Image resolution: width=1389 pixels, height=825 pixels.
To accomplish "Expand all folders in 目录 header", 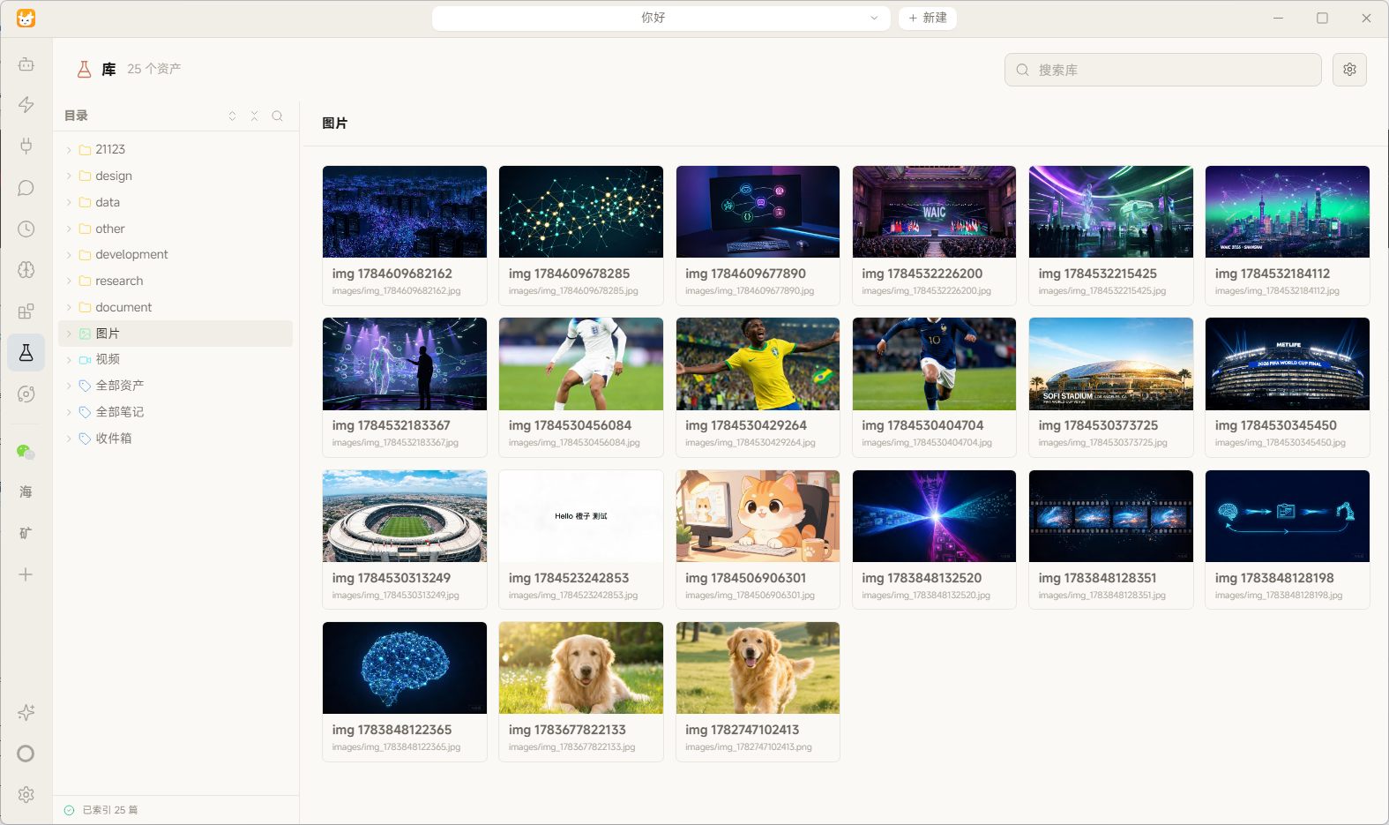I will (x=232, y=116).
